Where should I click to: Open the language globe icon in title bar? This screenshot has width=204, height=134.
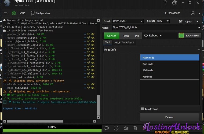pyautogui.click(x=175, y=3)
